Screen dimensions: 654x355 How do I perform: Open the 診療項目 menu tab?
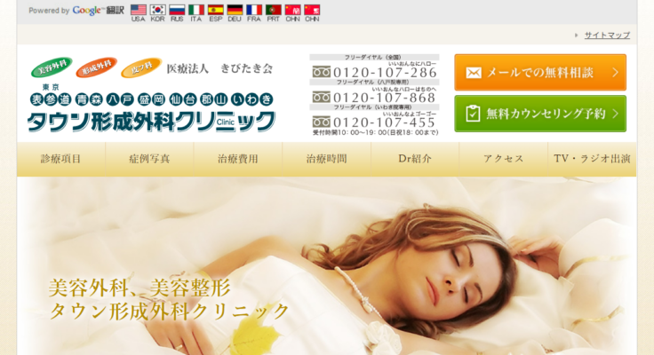click(61, 159)
